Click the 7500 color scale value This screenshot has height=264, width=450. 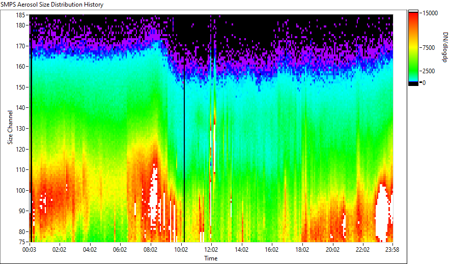click(x=429, y=48)
